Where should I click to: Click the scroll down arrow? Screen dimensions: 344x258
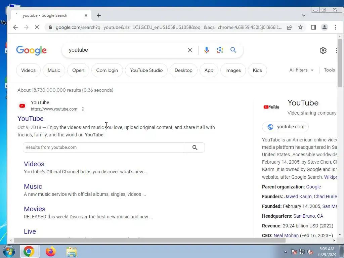click(340, 234)
